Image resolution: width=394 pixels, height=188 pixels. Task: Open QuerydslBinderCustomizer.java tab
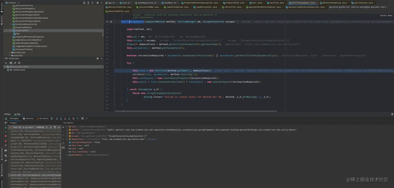pos(264,7)
